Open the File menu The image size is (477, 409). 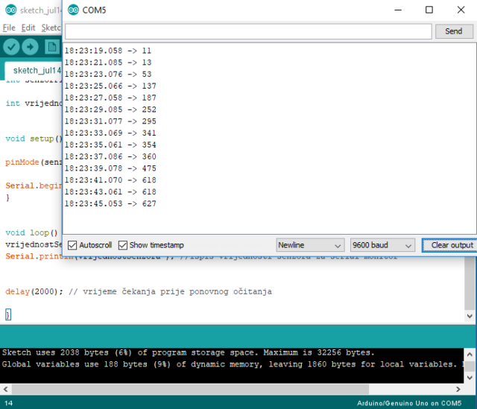click(x=9, y=28)
